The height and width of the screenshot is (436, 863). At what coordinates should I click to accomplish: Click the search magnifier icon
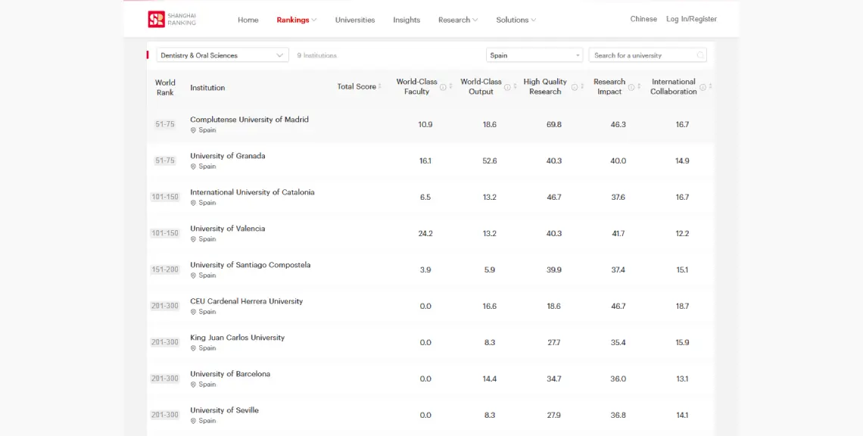700,55
